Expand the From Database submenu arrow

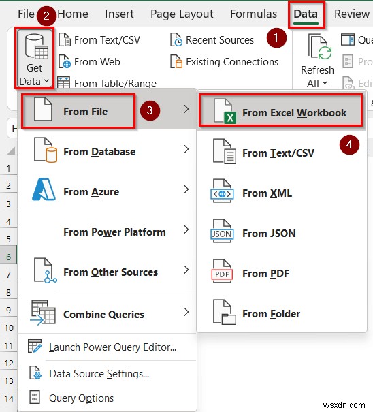pos(186,149)
